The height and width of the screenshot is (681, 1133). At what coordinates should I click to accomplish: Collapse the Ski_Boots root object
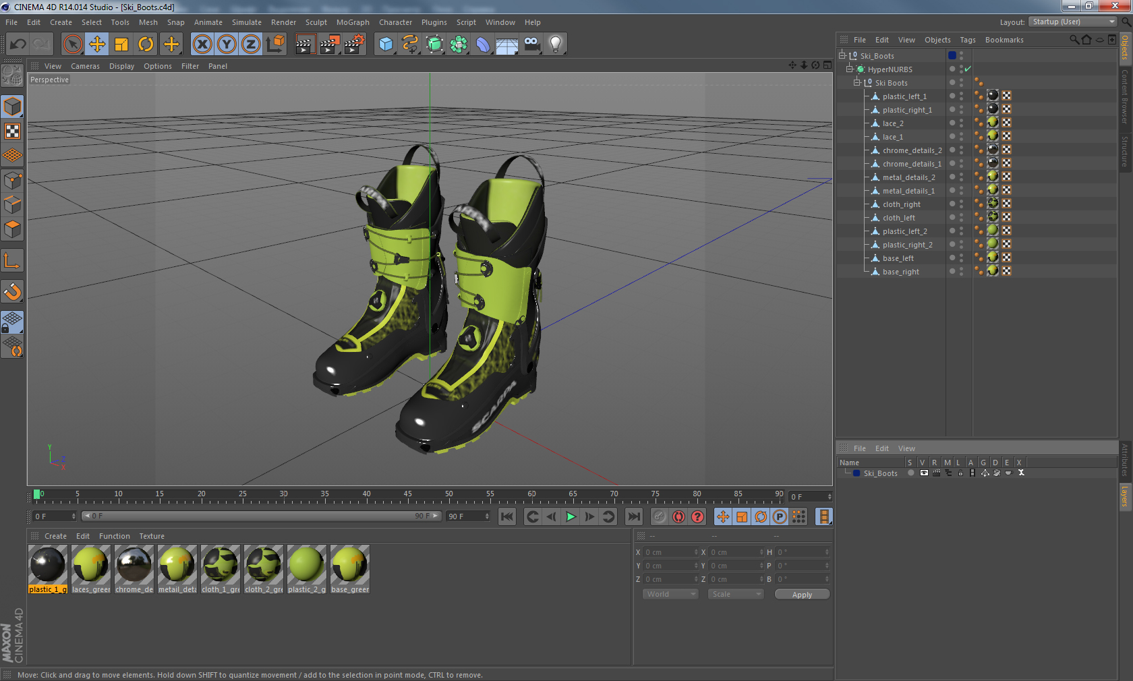tap(842, 56)
